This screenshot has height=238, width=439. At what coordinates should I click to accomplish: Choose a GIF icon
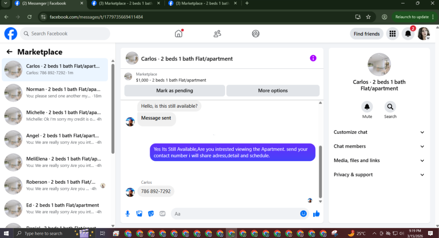click(162, 214)
